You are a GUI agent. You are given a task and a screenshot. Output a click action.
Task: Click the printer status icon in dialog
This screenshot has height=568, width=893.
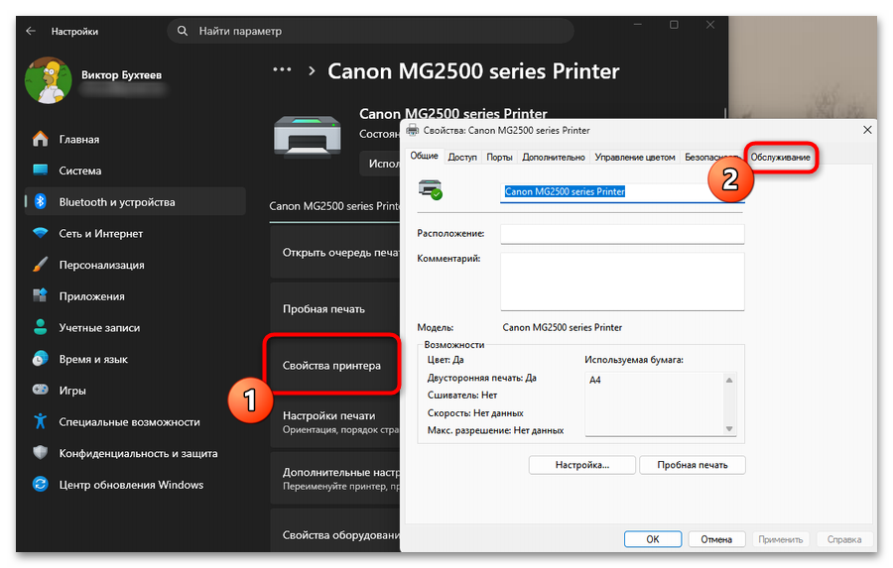pos(430,189)
